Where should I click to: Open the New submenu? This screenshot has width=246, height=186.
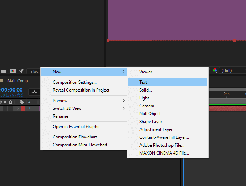[x=84, y=72]
